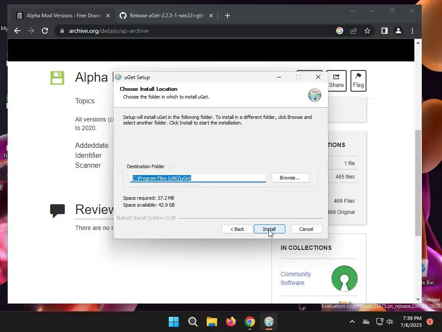
Task: Click the 'Space required: 37.2 MB' text
Action: 148,198
